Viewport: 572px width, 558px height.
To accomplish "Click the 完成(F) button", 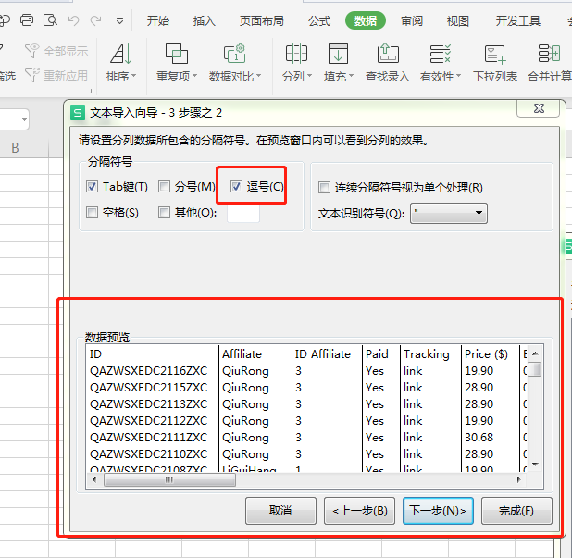I will point(516,511).
